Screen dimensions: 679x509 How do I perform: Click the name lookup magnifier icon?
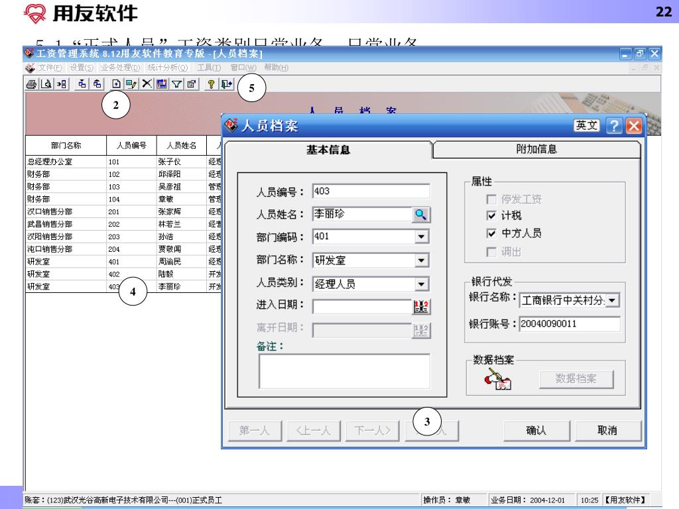pyautogui.click(x=420, y=214)
